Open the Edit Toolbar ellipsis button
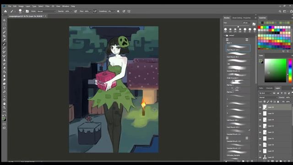Image resolution: width=293 pixels, height=165 pixels. pyautogui.click(x=4, y=111)
